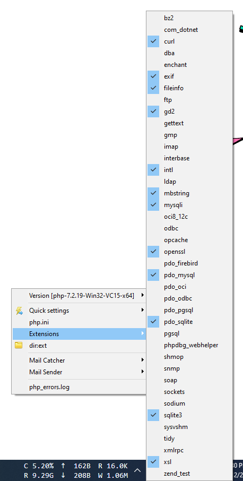Enable the sockets extension
The height and width of the screenshot is (481, 243).
point(189,392)
